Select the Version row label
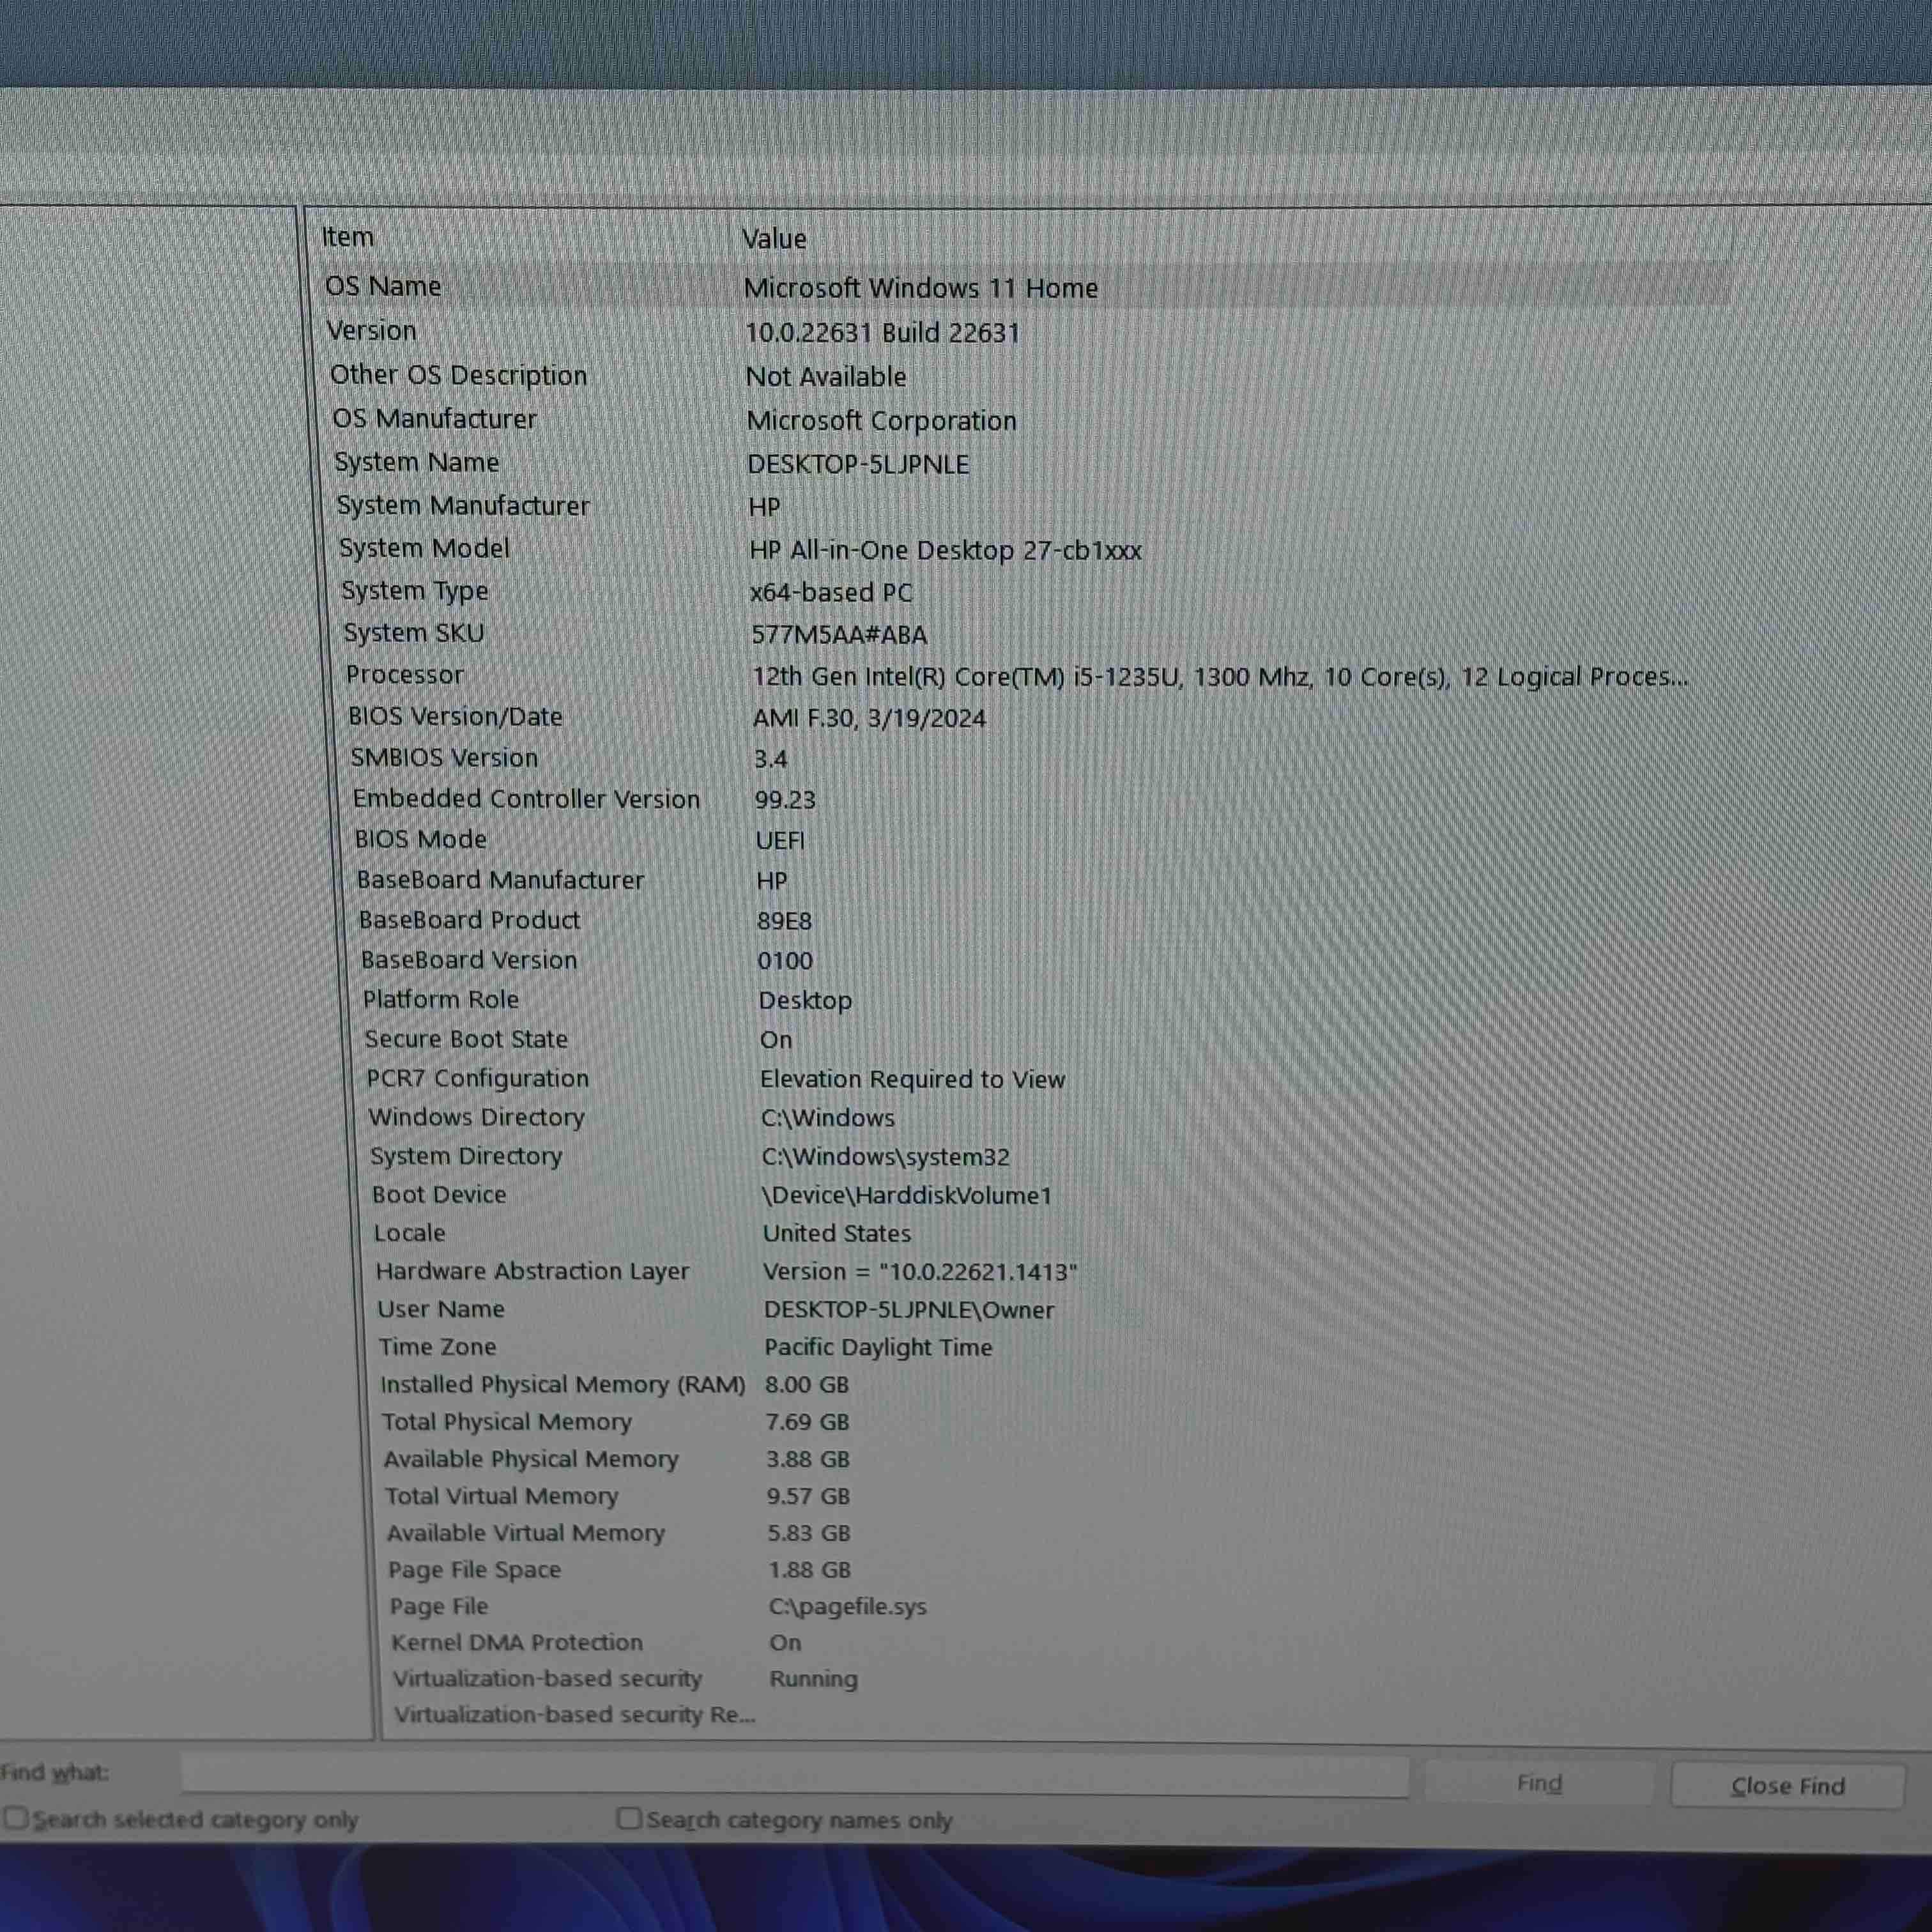Viewport: 1932px width, 1932px height. (x=371, y=331)
